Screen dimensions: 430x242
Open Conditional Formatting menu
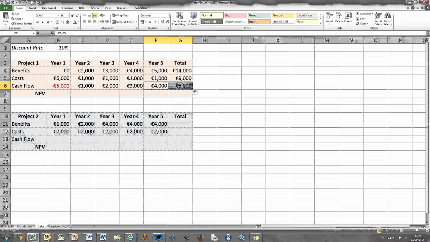[x=179, y=19]
